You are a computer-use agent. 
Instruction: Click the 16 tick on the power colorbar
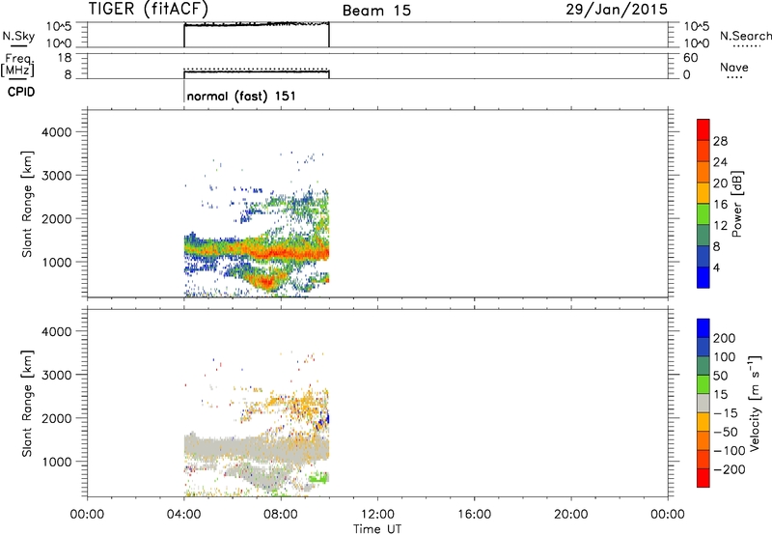pos(720,205)
